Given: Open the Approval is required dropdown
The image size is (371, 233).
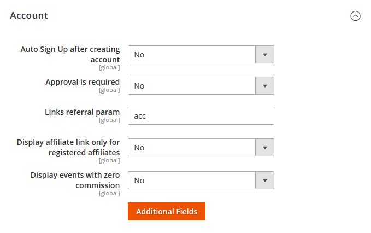Looking at the screenshot, I should [192, 86].
